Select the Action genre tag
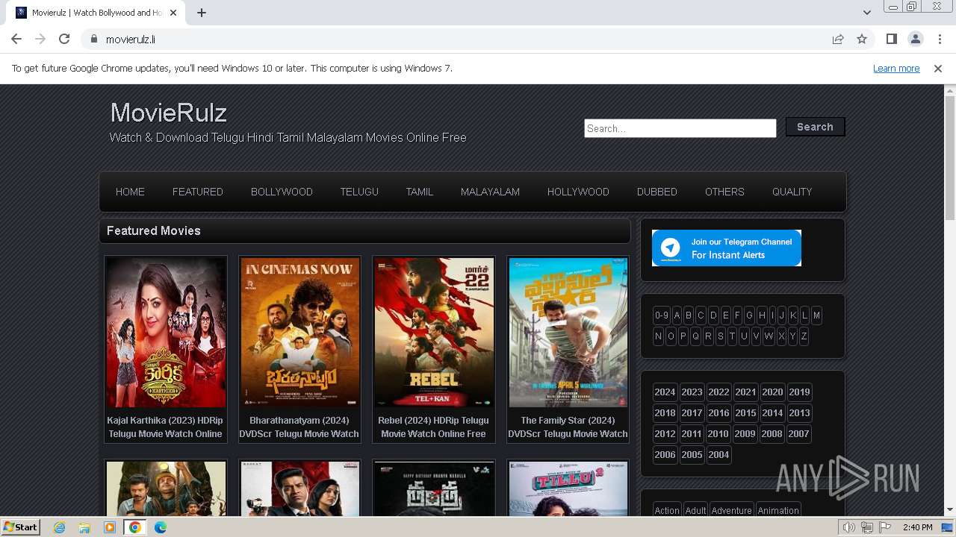Image resolution: width=956 pixels, height=537 pixels. [667, 510]
